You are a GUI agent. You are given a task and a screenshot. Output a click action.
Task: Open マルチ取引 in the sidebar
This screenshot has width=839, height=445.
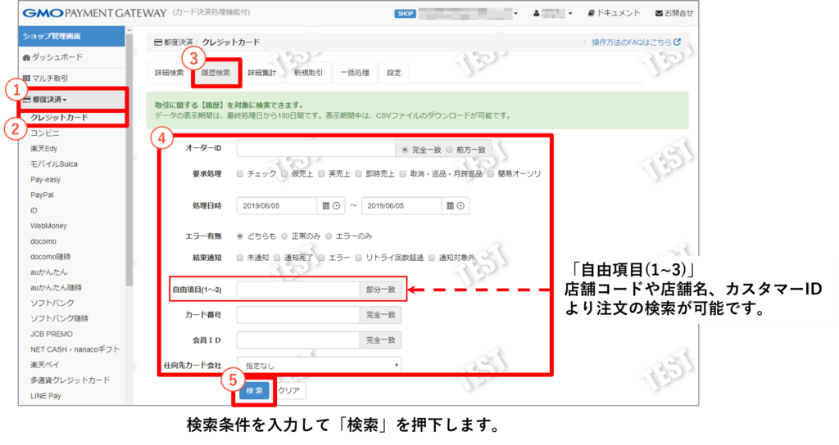pyautogui.click(x=49, y=78)
